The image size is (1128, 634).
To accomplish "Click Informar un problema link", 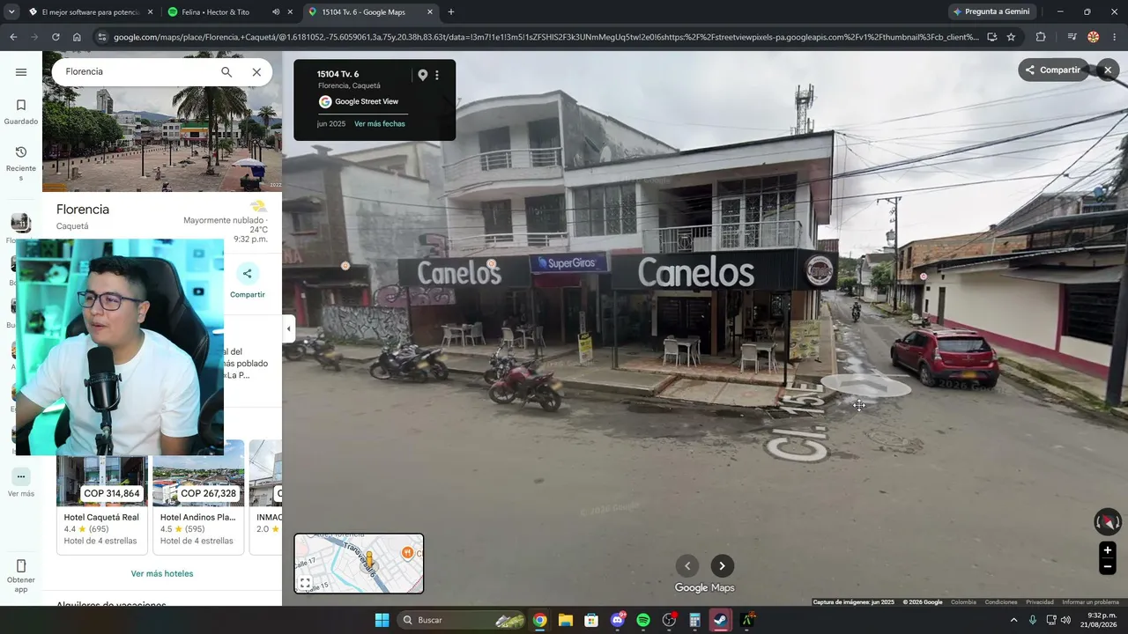I will click(1090, 602).
